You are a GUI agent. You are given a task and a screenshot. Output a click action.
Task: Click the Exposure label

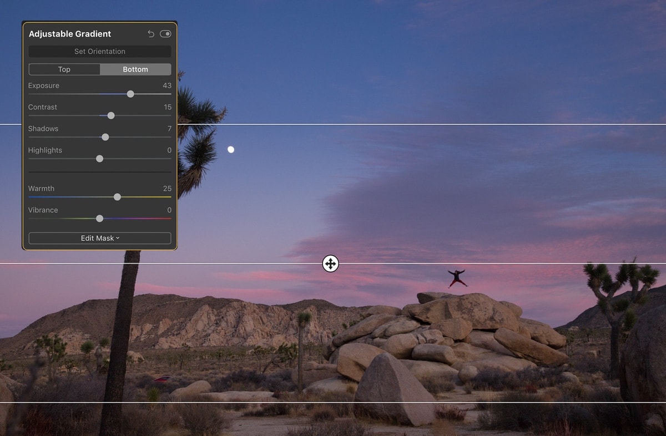(x=44, y=85)
